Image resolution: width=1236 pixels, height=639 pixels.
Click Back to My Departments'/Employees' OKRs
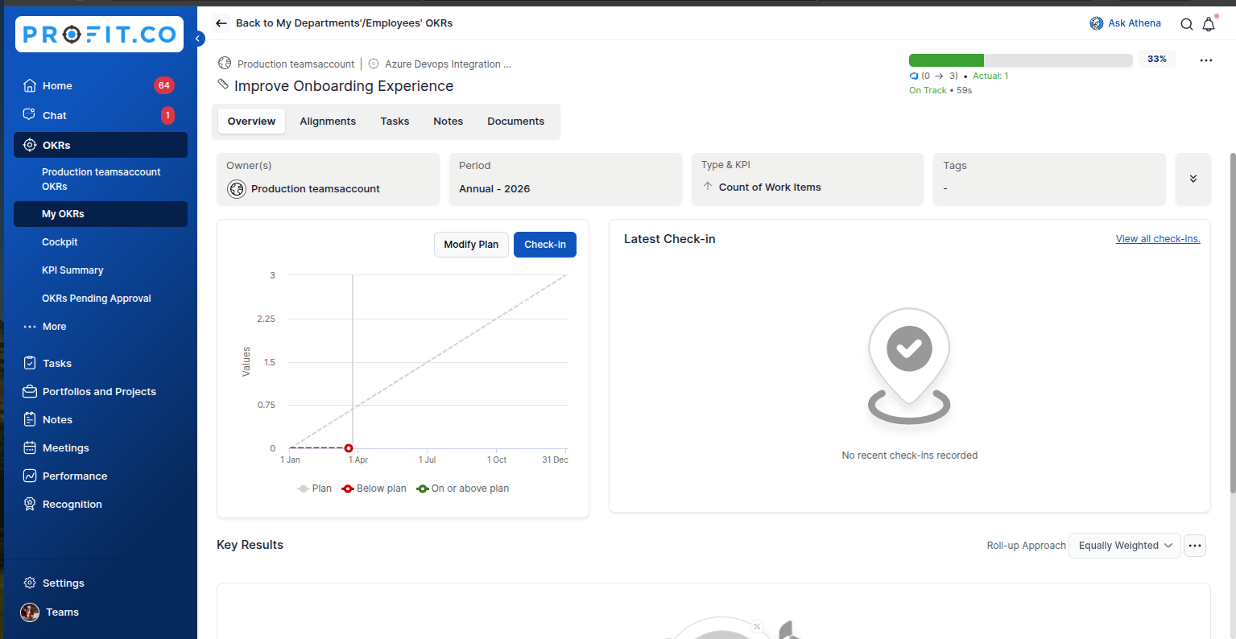[344, 23]
